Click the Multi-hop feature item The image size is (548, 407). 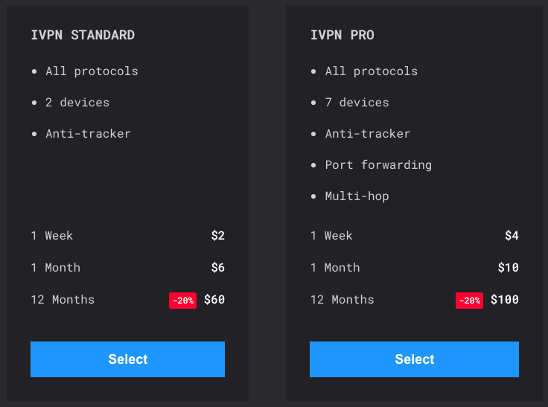click(357, 196)
